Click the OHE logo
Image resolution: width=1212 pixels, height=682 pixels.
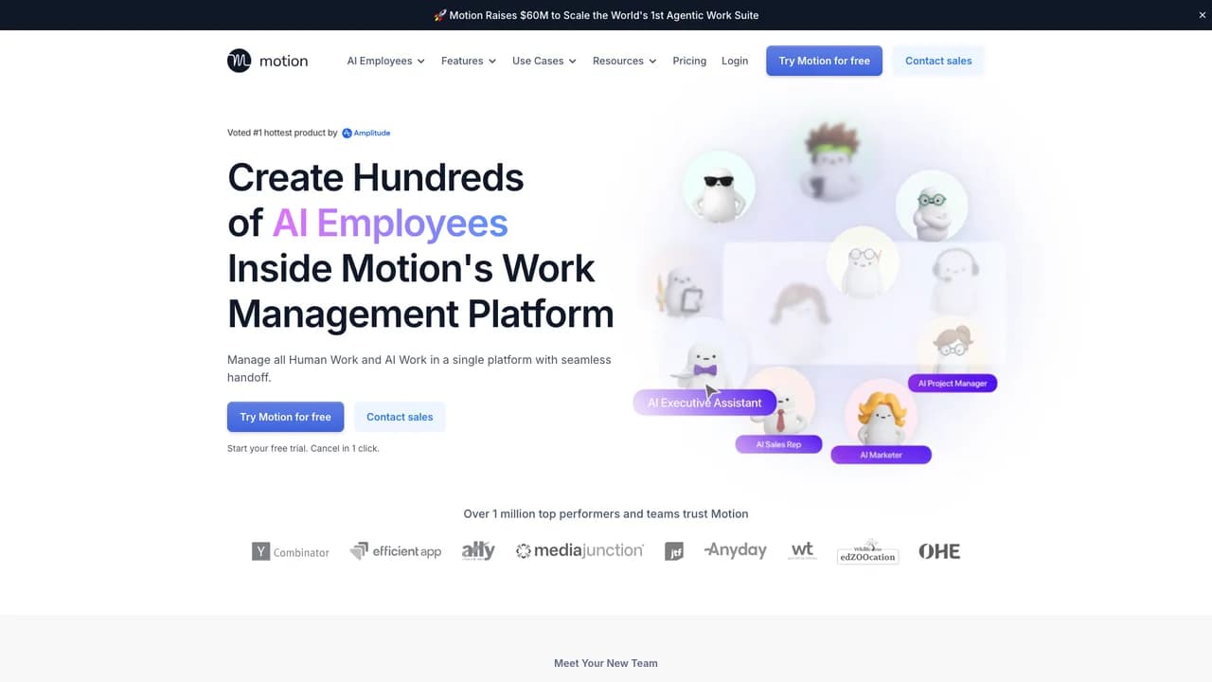939,551
